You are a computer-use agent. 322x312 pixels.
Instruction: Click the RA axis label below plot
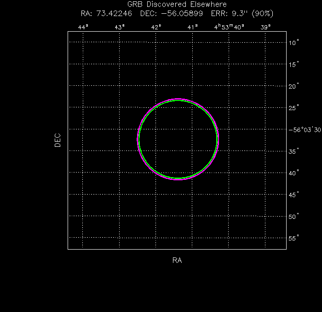tap(177, 260)
